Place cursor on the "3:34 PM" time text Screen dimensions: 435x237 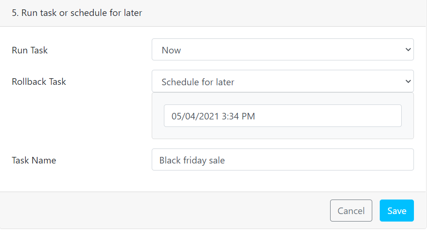click(238, 116)
